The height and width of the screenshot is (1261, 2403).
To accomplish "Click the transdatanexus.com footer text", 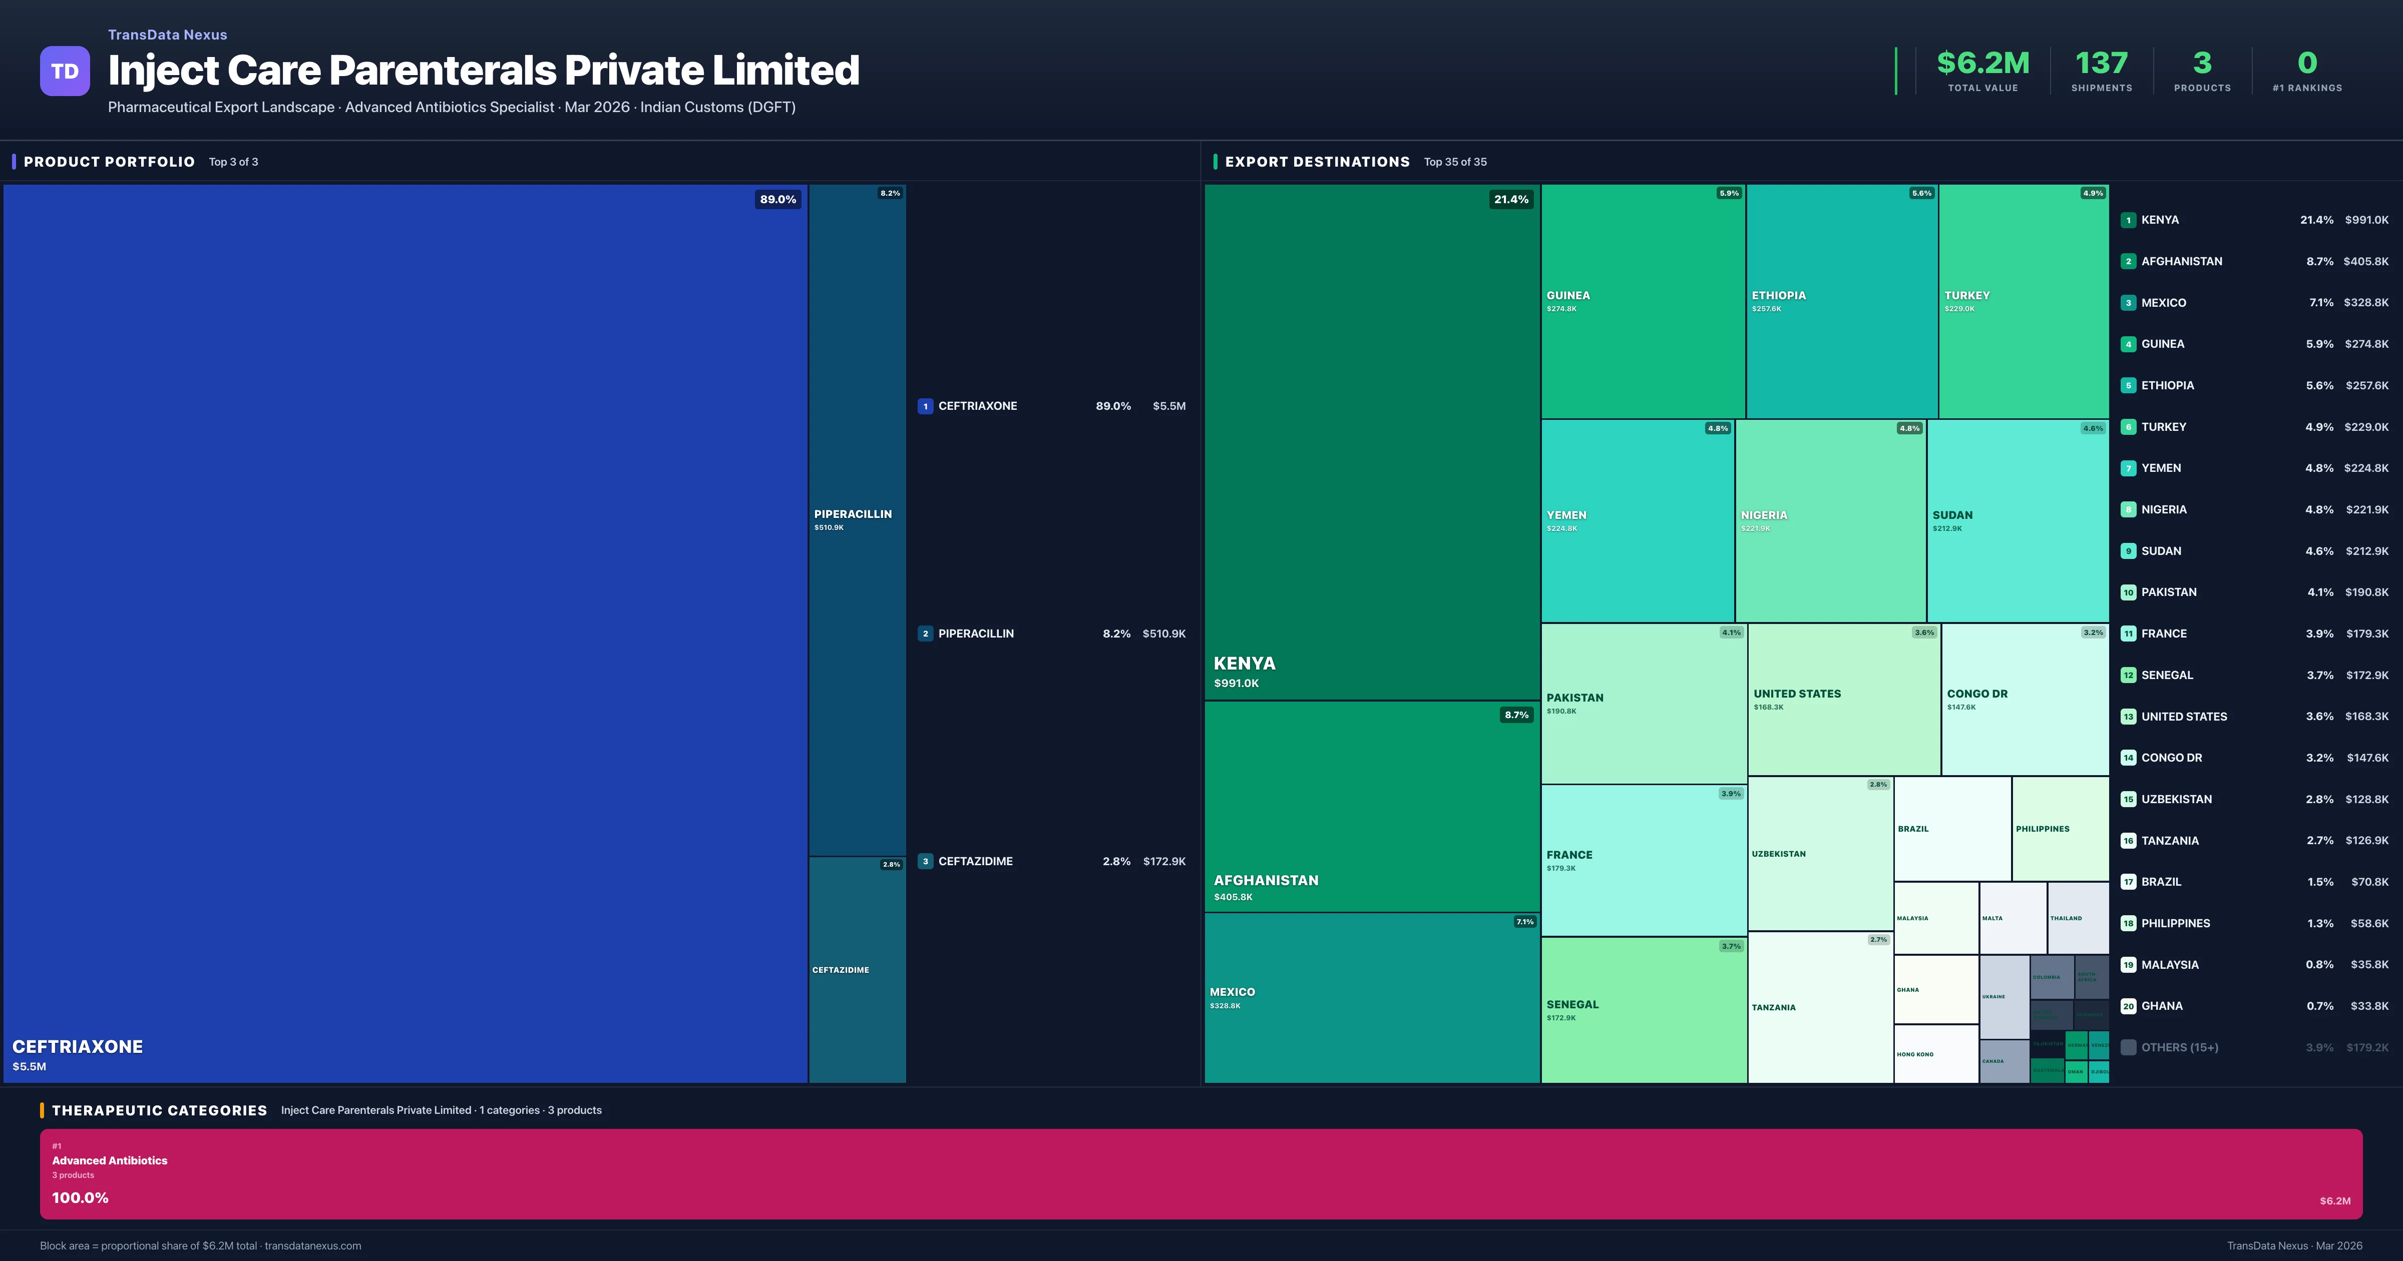I will pyautogui.click(x=312, y=1245).
